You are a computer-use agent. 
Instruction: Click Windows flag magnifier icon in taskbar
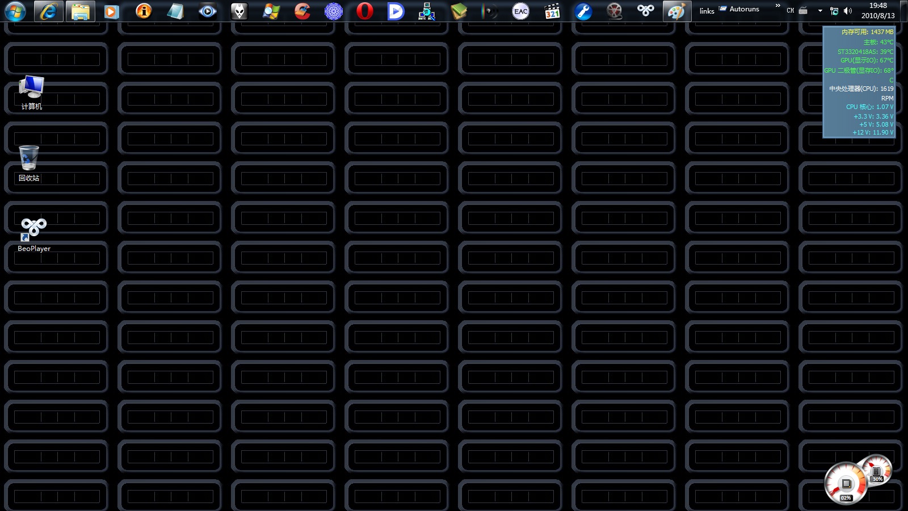(271, 11)
